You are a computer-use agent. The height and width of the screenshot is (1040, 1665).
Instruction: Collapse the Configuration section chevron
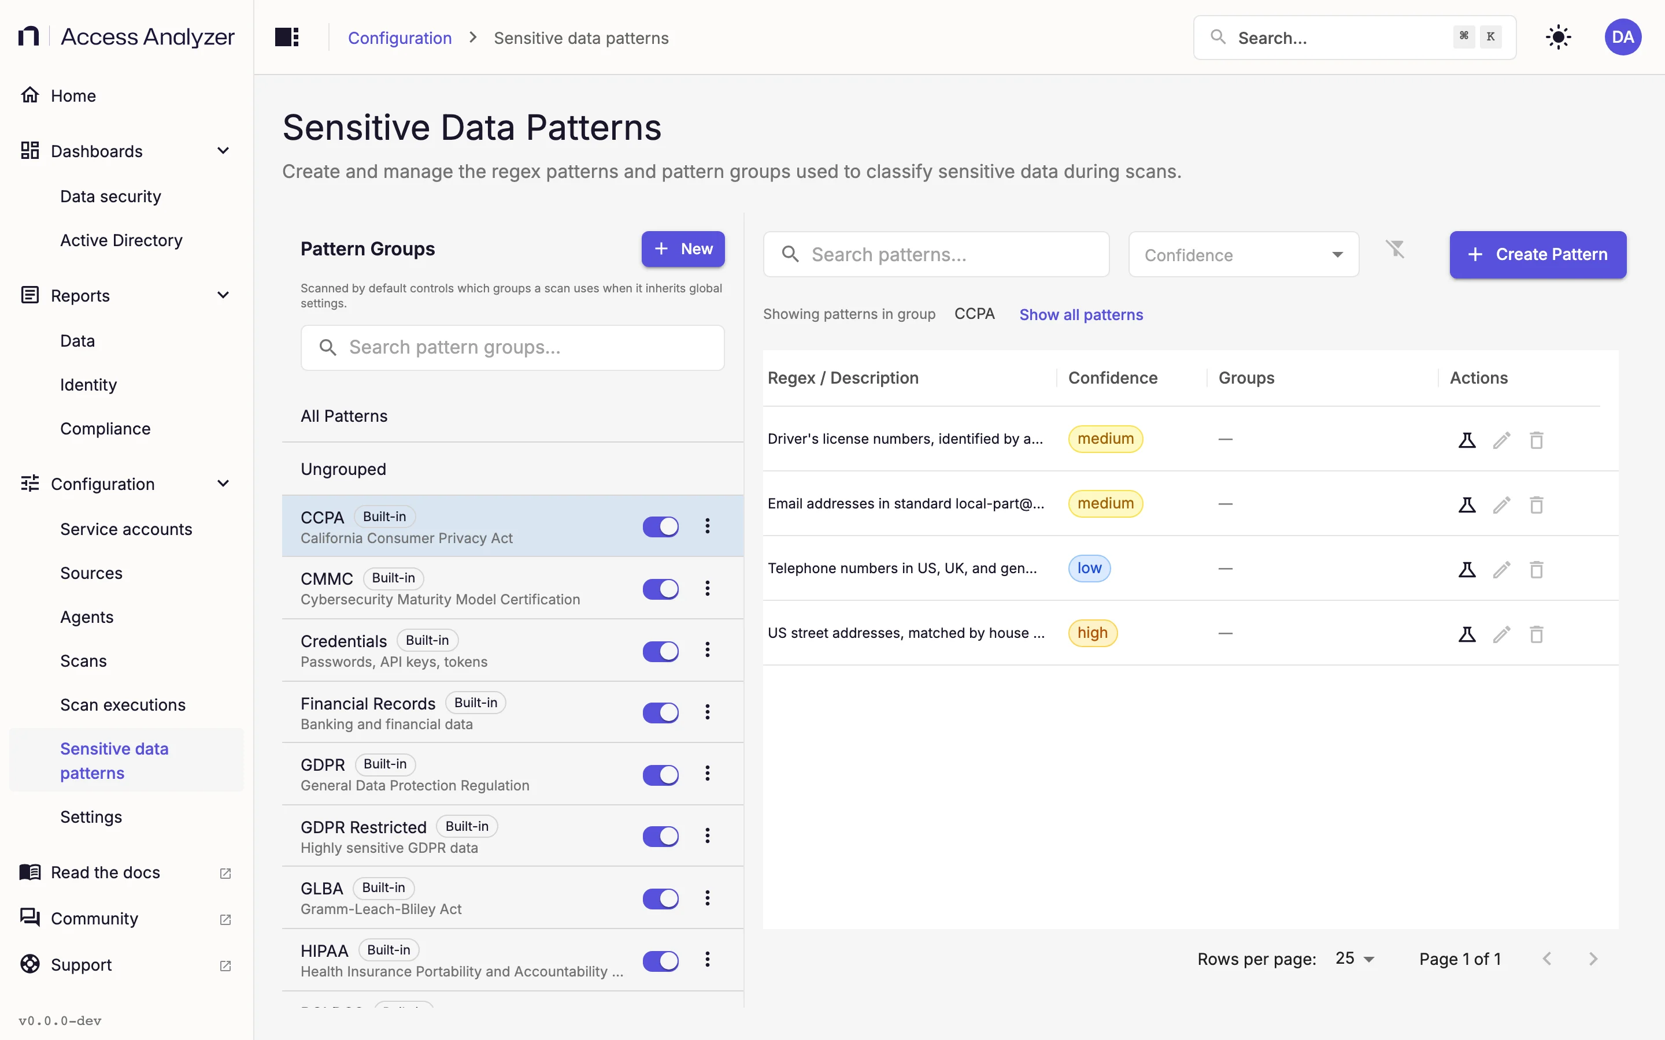click(x=223, y=484)
